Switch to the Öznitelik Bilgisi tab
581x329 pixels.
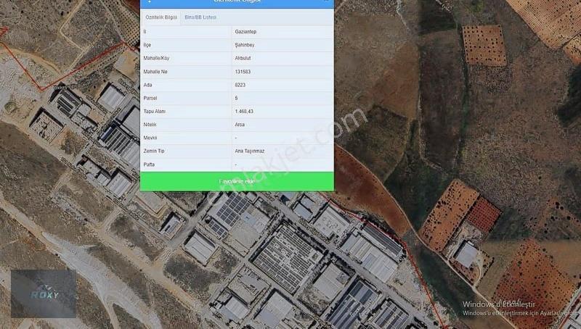pos(161,17)
